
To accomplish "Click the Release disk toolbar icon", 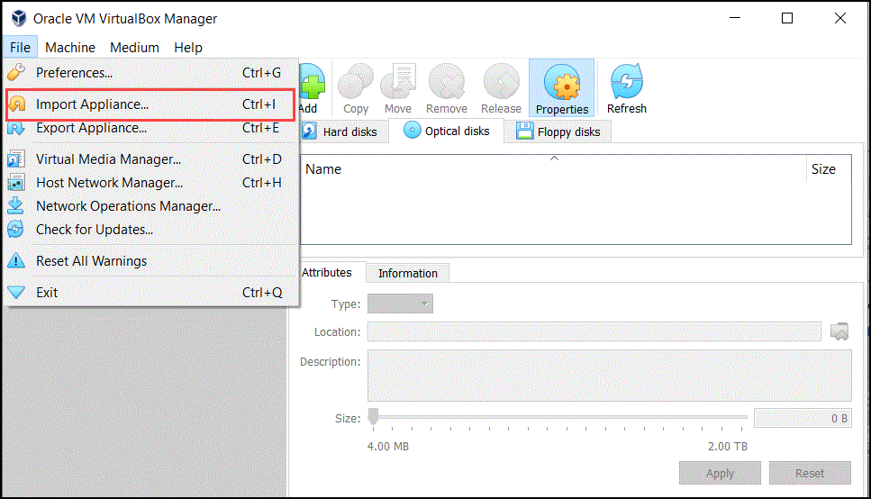I will [501, 88].
